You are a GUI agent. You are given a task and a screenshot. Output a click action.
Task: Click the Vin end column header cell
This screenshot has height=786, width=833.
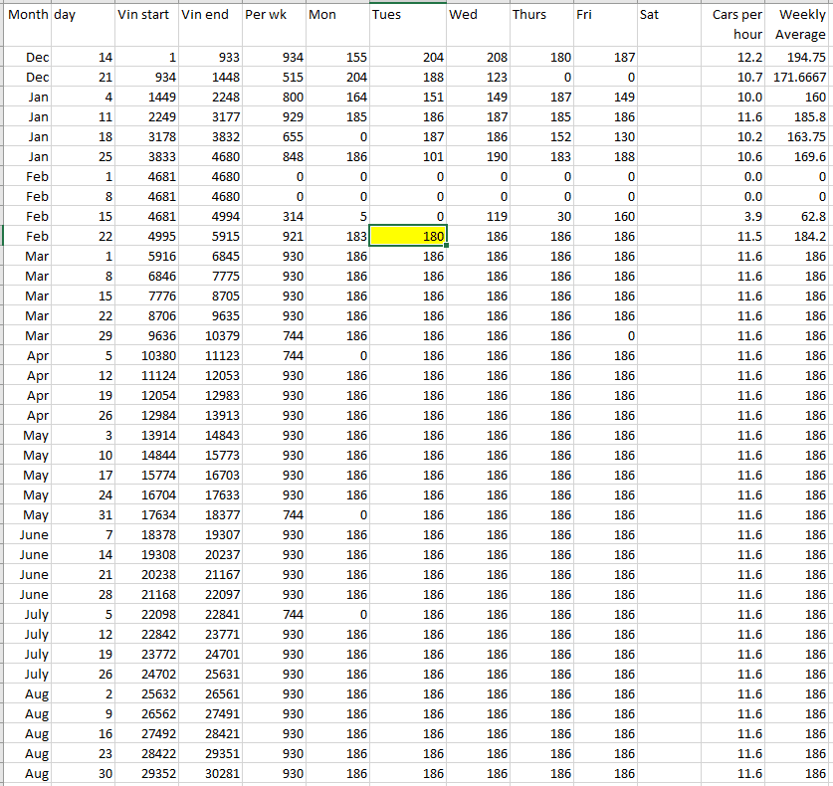coord(210,16)
